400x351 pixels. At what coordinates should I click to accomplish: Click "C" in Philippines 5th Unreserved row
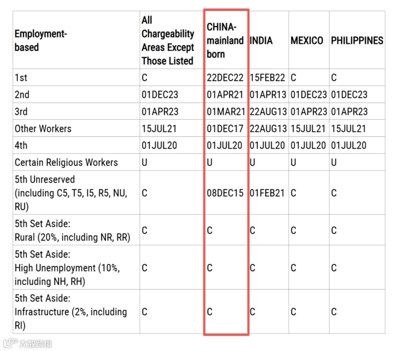coord(334,193)
